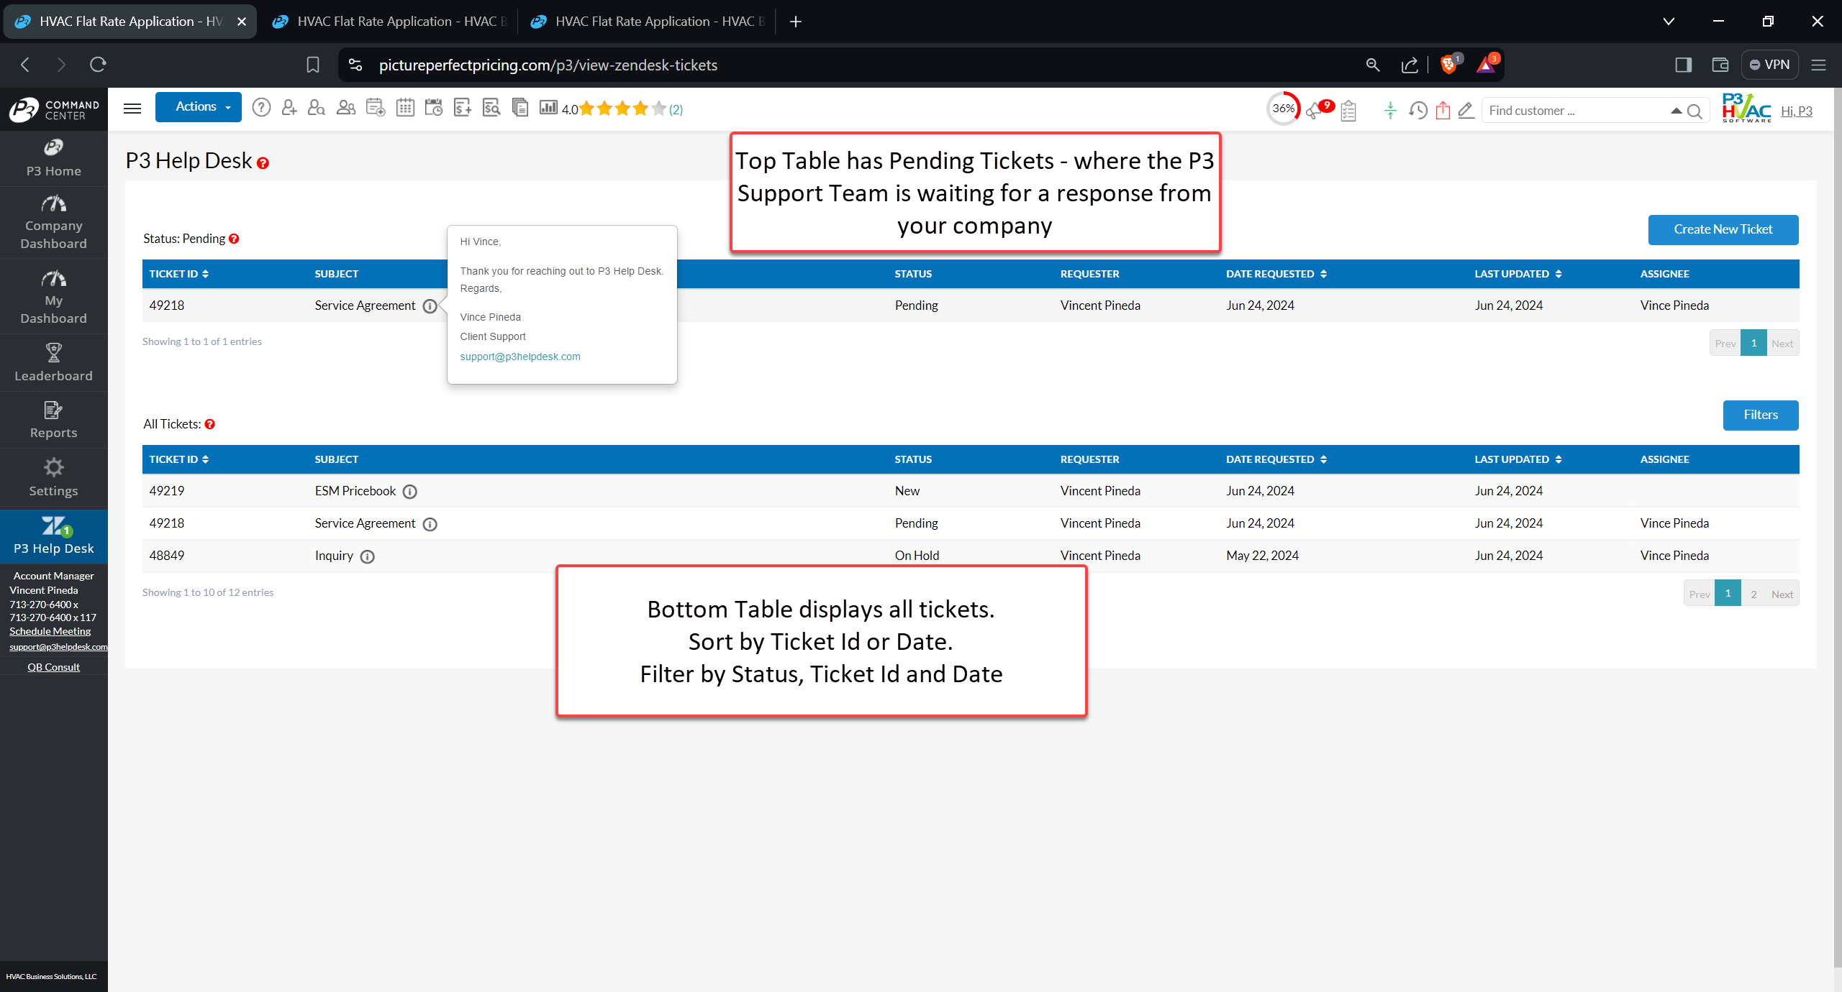The height and width of the screenshot is (992, 1842).
Task: Click the Create New Ticket button
Action: pyautogui.click(x=1723, y=229)
